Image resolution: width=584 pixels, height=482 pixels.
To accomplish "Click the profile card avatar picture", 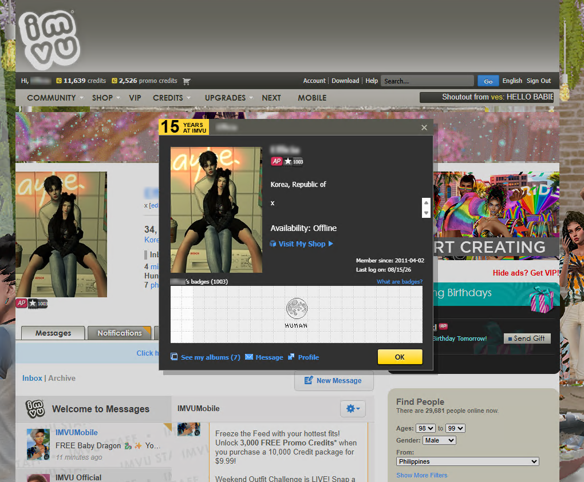I will click(216, 210).
